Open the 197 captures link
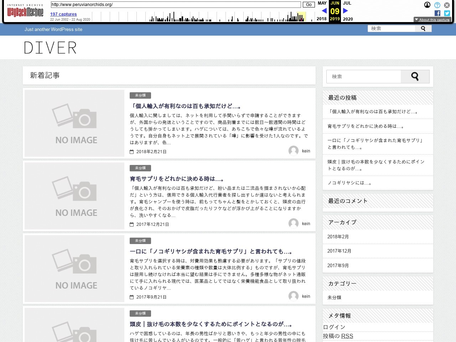 63,14
